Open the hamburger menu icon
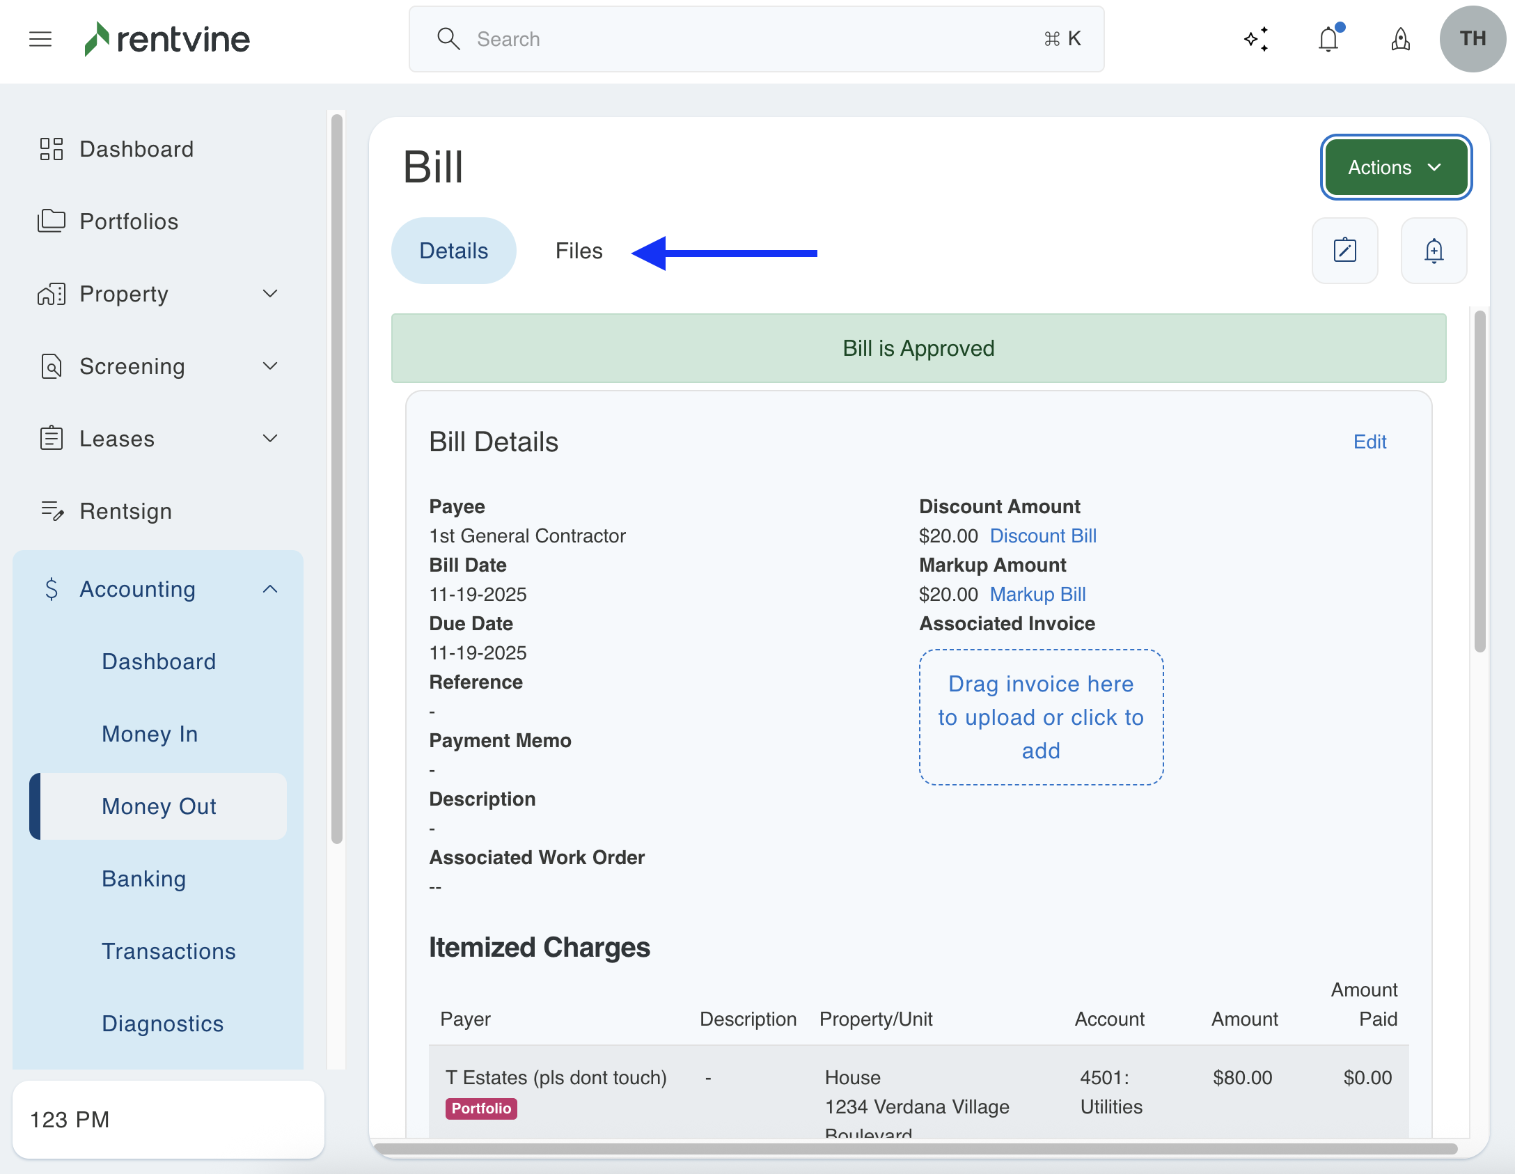This screenshot has width=1515, height=1174. click(40, 39)
